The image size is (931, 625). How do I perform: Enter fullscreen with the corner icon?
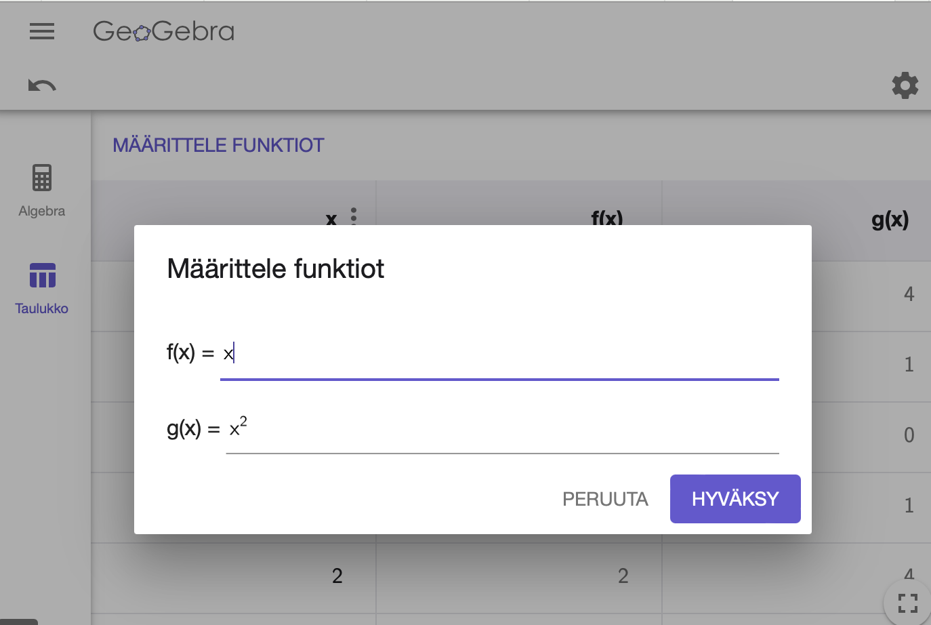907,603
